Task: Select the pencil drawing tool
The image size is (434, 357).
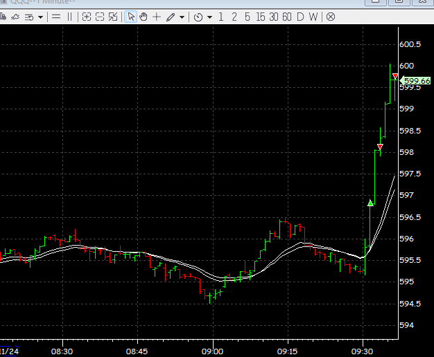Action: (171, 17)
